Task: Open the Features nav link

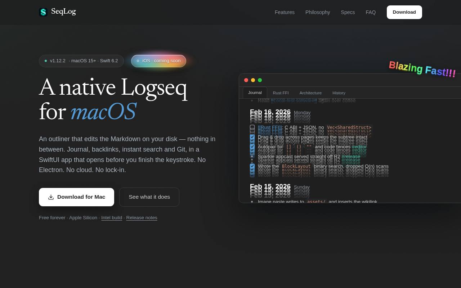Action: click(x=285, y=12)
